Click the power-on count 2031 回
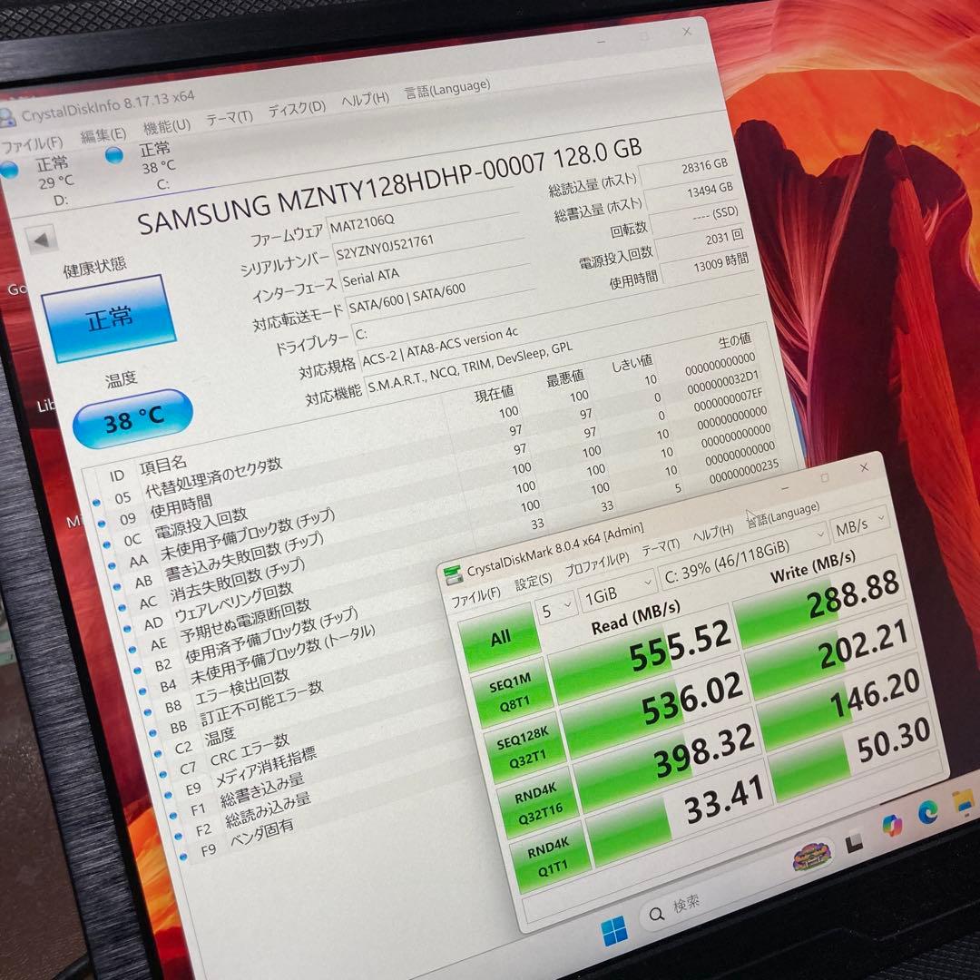The height and width of the screenshot is (980, 980). (724, 238)
